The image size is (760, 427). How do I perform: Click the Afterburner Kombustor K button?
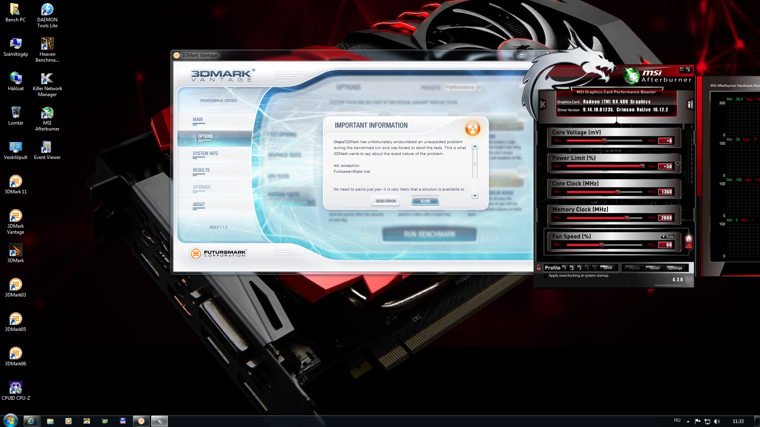[x=543, y=104]
